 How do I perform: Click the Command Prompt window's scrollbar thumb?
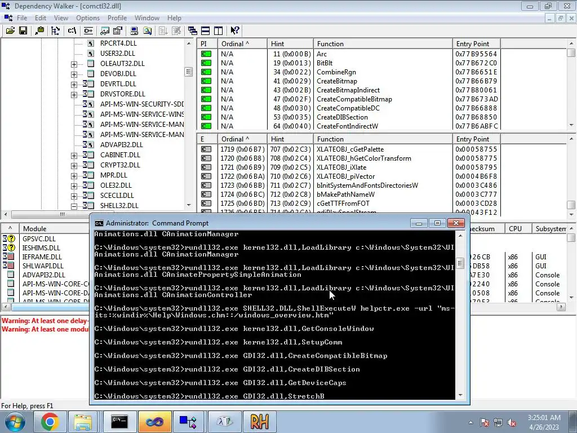tap(460, 263)
